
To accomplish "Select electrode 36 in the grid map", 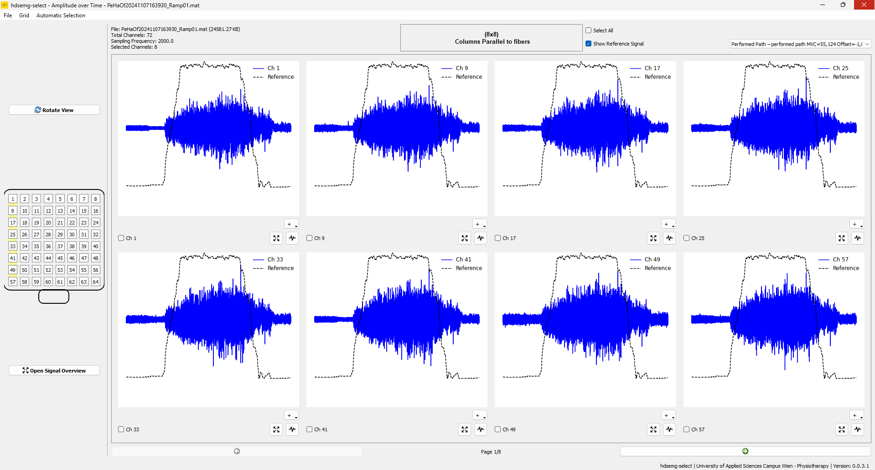I will click(48, 246).
